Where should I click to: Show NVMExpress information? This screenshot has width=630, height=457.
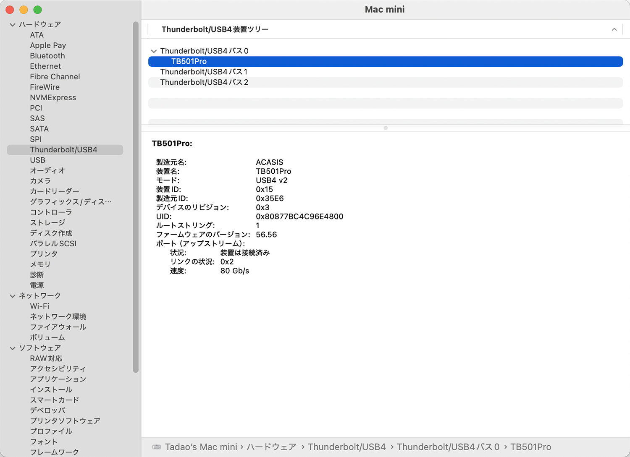(x=53, y=98)
